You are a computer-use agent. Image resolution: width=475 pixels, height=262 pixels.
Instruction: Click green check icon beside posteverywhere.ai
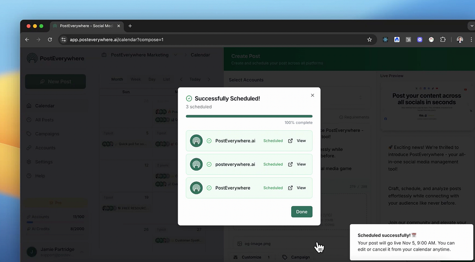[209, 164]
